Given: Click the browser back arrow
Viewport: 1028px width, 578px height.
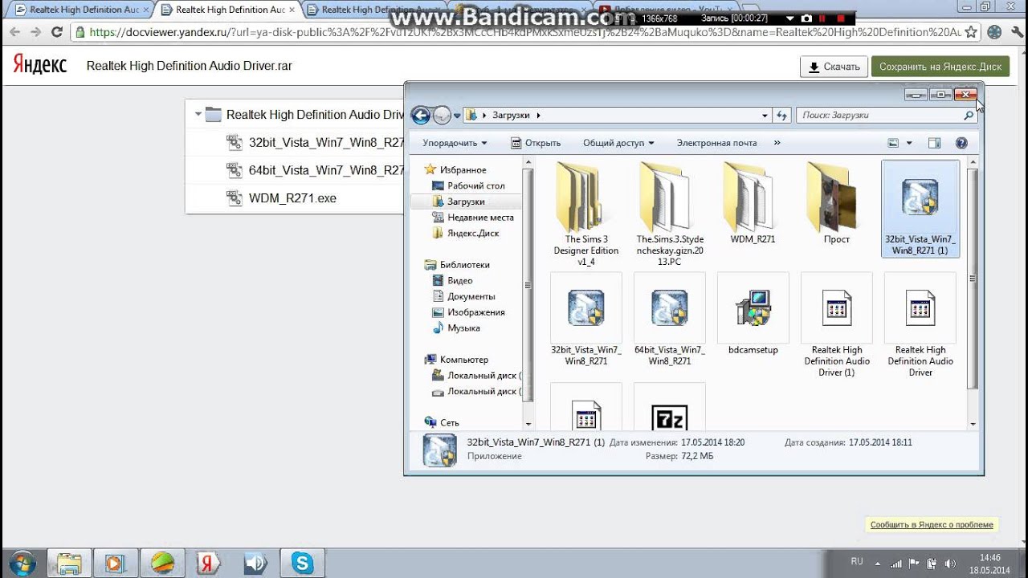Looking at the screenshot, I should [14, 32].
